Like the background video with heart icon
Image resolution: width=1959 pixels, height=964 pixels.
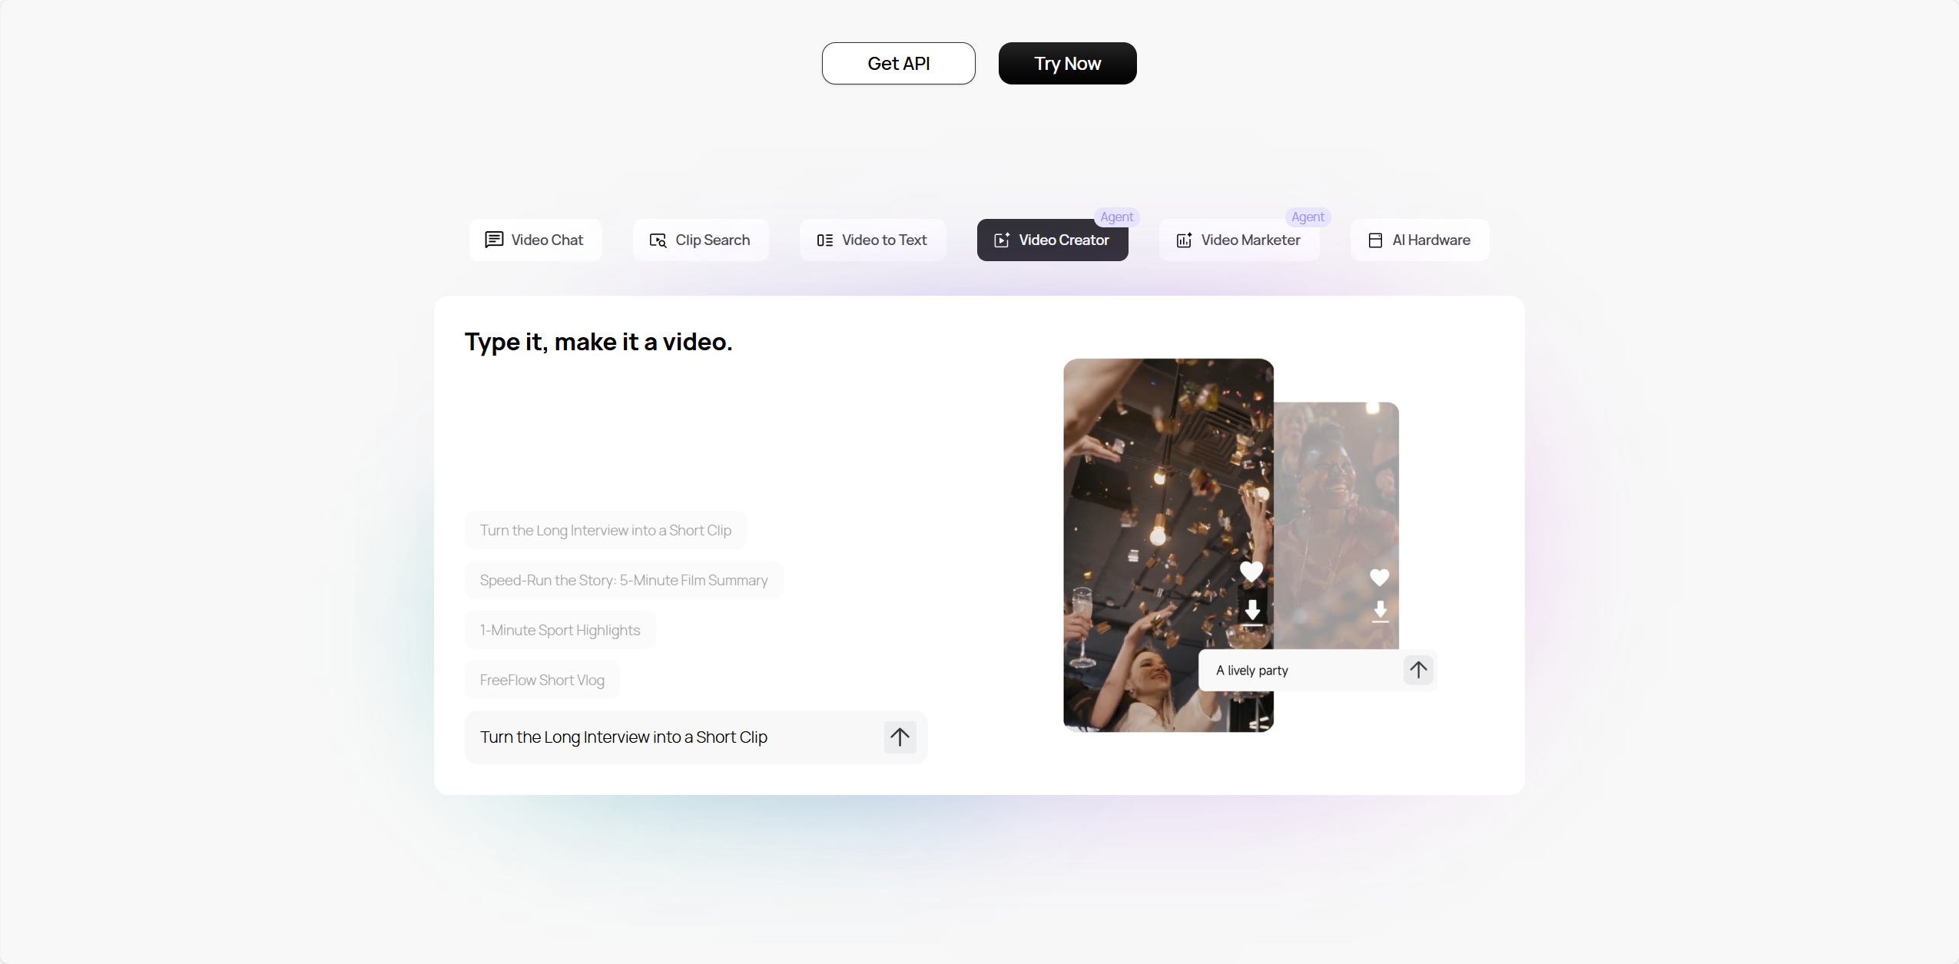pos(1380,577)
